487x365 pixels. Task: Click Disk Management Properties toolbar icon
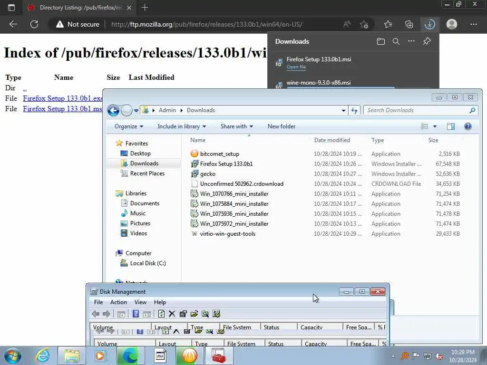click(183, 314)
